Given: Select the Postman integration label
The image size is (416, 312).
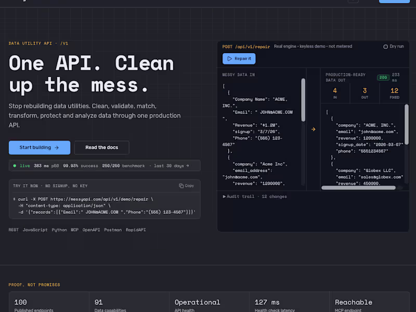Looking at the screenshot, I should pyautogui.click(x=113, y=230).
